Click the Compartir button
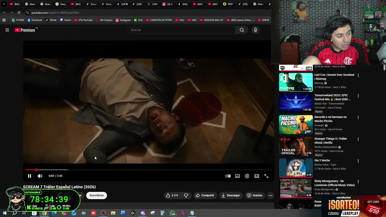The image size is (386, 217). coord(205,195)
